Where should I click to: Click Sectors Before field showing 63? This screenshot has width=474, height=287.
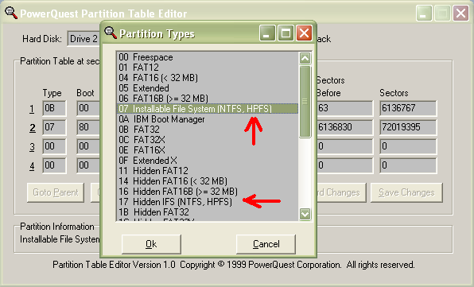[344, 108]
